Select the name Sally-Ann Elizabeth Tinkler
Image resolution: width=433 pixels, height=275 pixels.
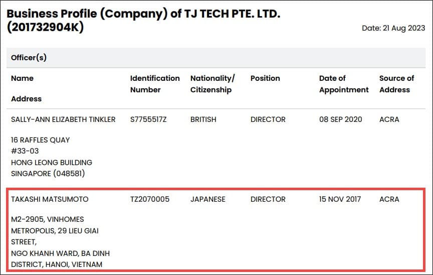(63, 119)
